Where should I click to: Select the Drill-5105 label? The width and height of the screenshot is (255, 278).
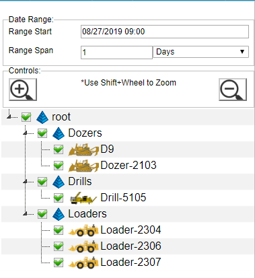tap(123, 198)
